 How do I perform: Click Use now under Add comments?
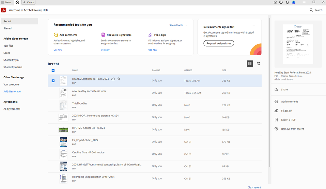58,50
